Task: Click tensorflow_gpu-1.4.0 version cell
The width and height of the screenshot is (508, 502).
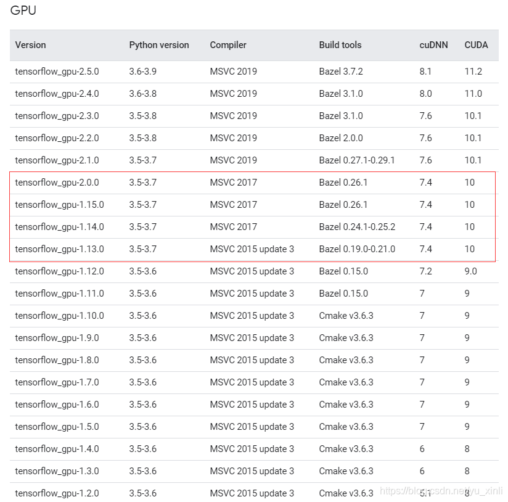Action: pyautogui.click(x=57, y=449)
